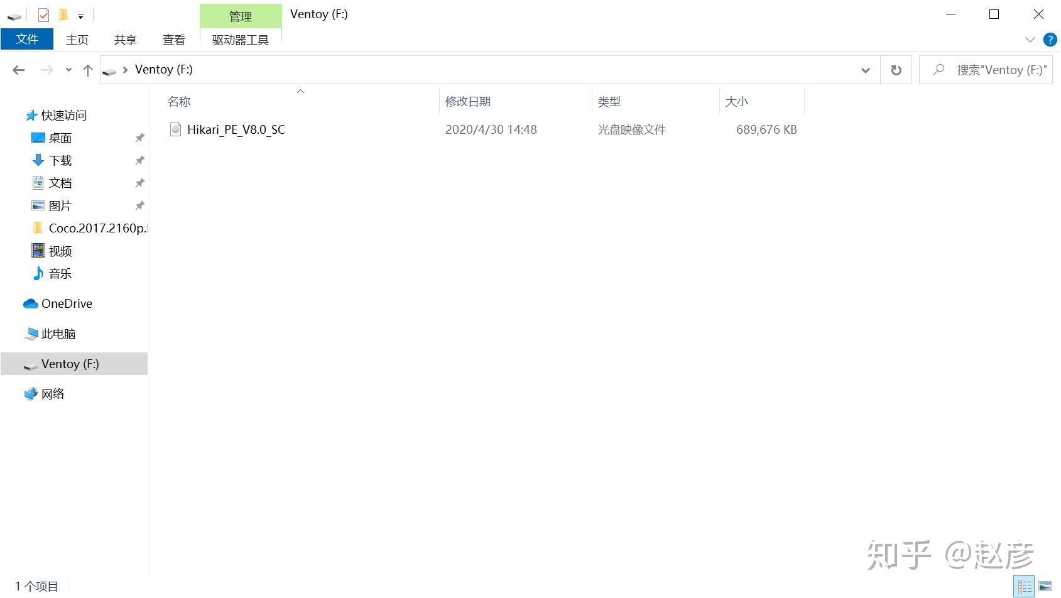Click the pin icon beside 图片

tap(139, 205)
